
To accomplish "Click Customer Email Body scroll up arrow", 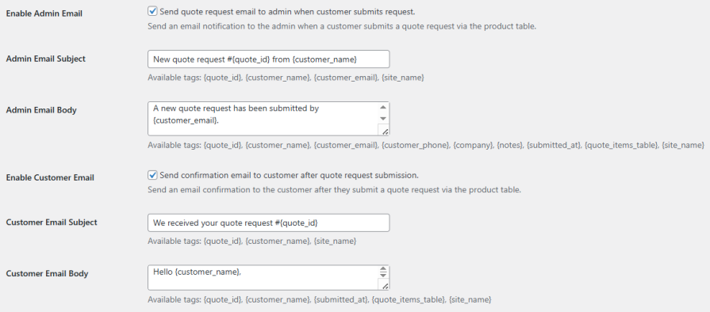I will pyautogui.click(x=383, y=269).
